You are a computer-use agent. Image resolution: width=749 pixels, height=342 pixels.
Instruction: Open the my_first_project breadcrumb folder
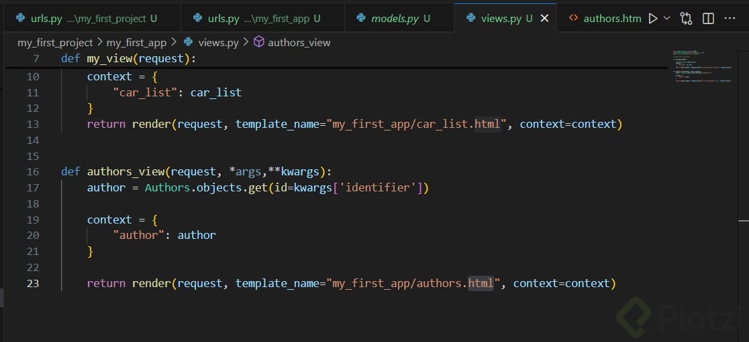click(x=55, y=42)
